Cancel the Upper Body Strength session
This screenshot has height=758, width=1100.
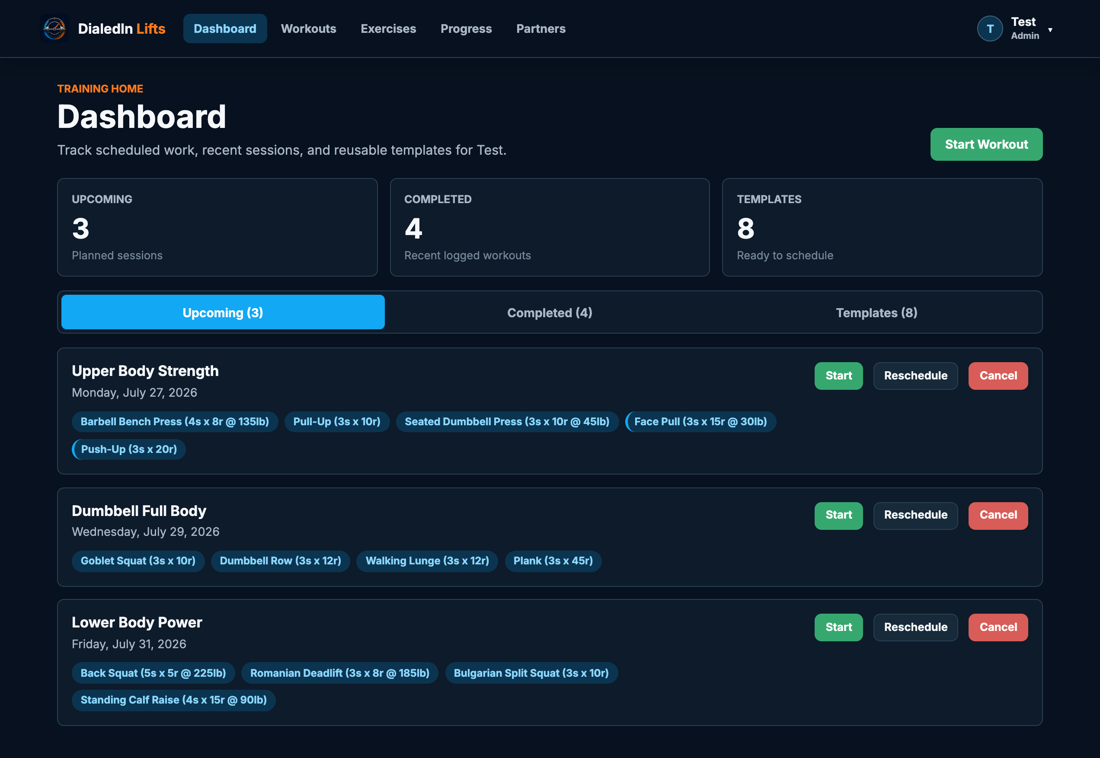998,376
